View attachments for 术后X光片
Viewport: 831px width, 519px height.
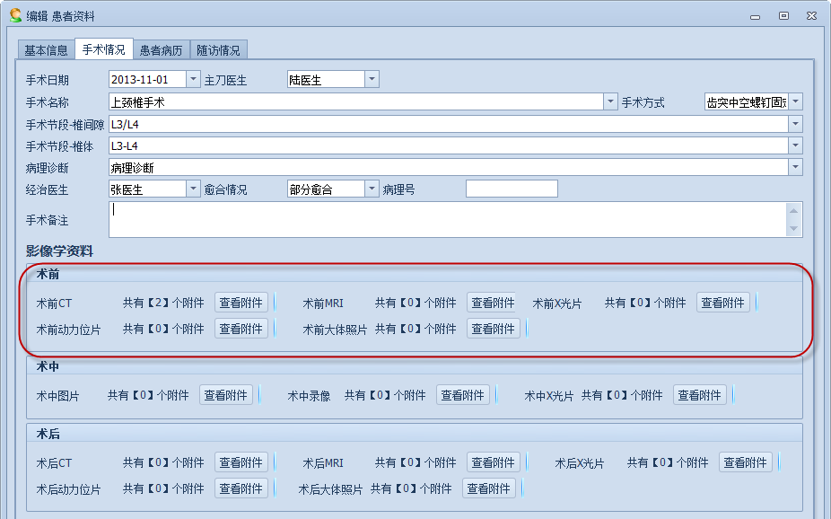coord(745,462)
